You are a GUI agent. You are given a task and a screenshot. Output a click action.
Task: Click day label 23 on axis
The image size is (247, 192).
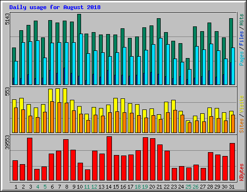pyautogui.click(x=174, y=187)
